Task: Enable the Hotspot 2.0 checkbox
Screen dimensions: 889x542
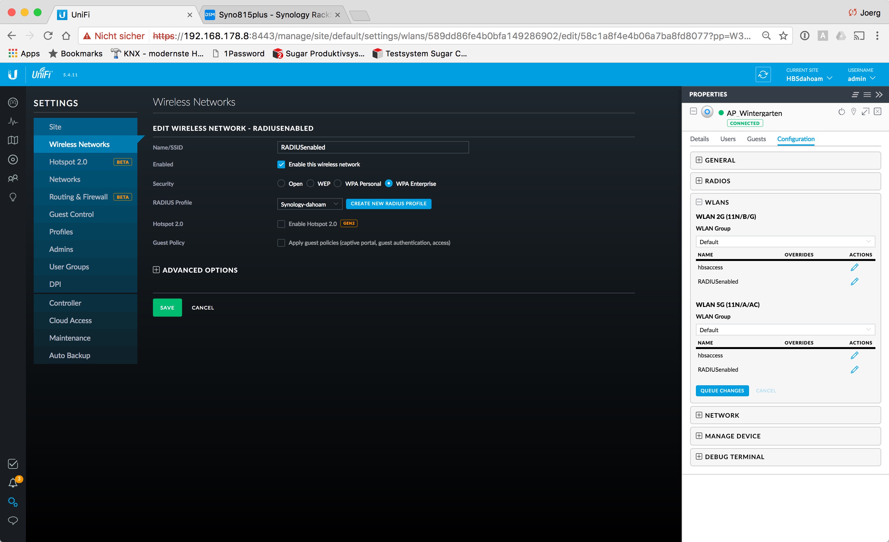Action: 281,224
